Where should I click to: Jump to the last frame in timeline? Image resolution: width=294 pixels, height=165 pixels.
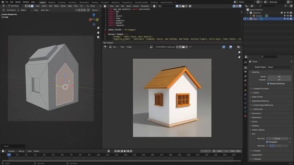point(131,151)
